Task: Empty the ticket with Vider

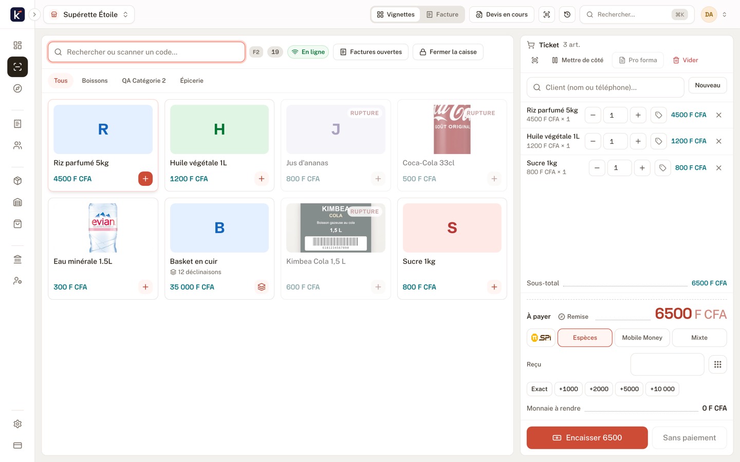Action: pos(686,60)
